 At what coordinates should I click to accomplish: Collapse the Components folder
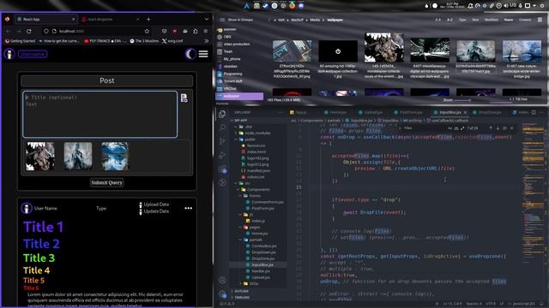click(x=258, y=190)
